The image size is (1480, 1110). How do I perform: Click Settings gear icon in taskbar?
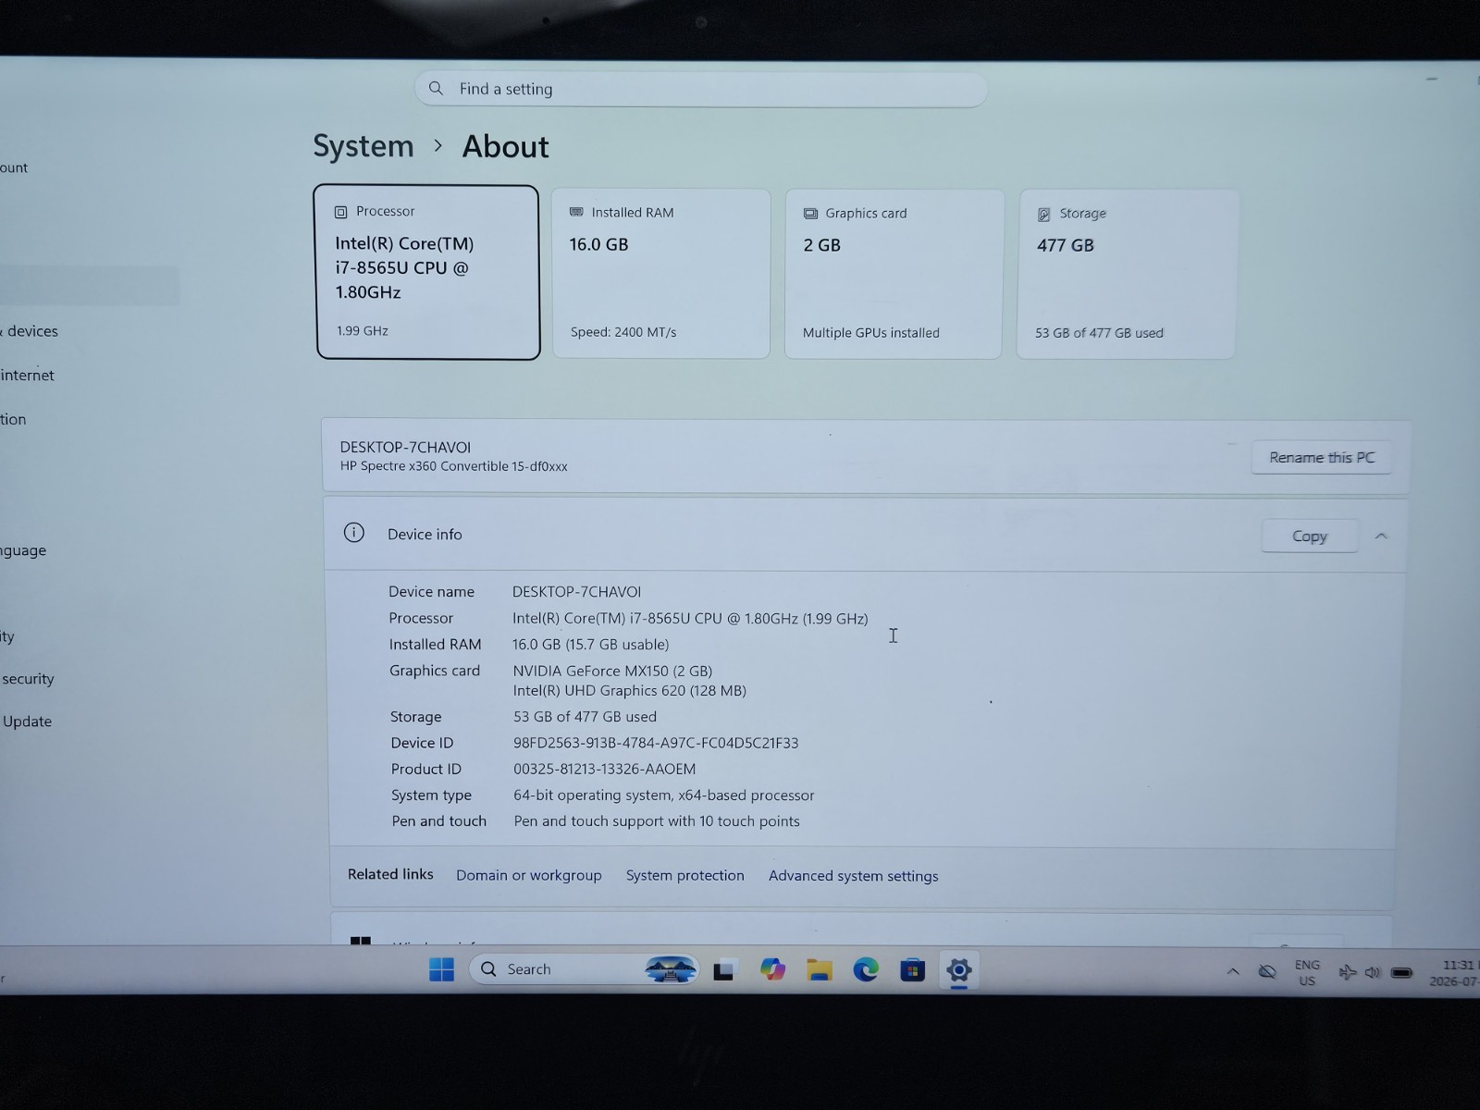tap(958, 970)
